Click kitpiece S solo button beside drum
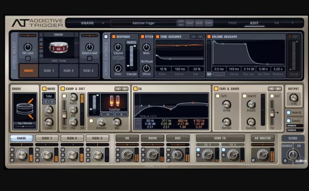This screenshot has height=191, width=309. [41, 56]
